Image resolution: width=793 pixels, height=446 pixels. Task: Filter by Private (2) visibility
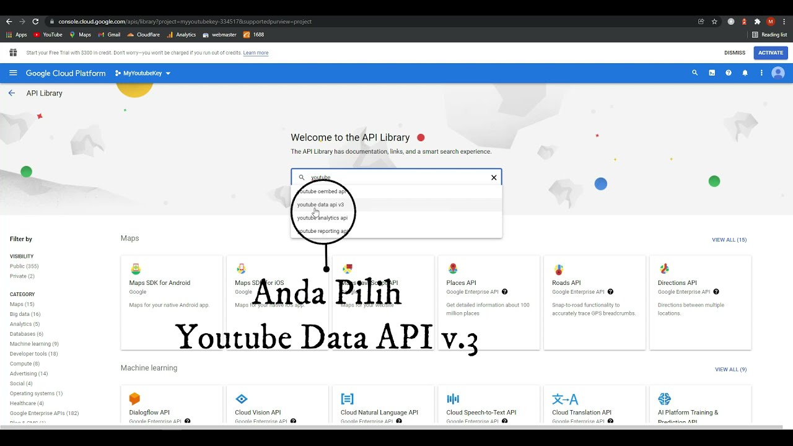22,276
